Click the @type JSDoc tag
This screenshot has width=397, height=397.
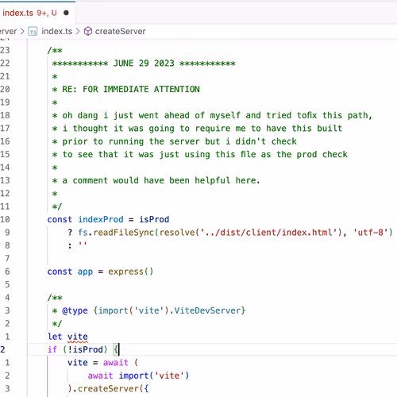[x=75, y=310]
